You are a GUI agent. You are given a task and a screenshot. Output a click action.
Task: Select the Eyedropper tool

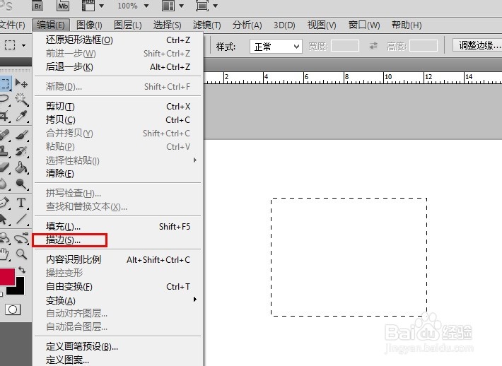pos(21,116)
